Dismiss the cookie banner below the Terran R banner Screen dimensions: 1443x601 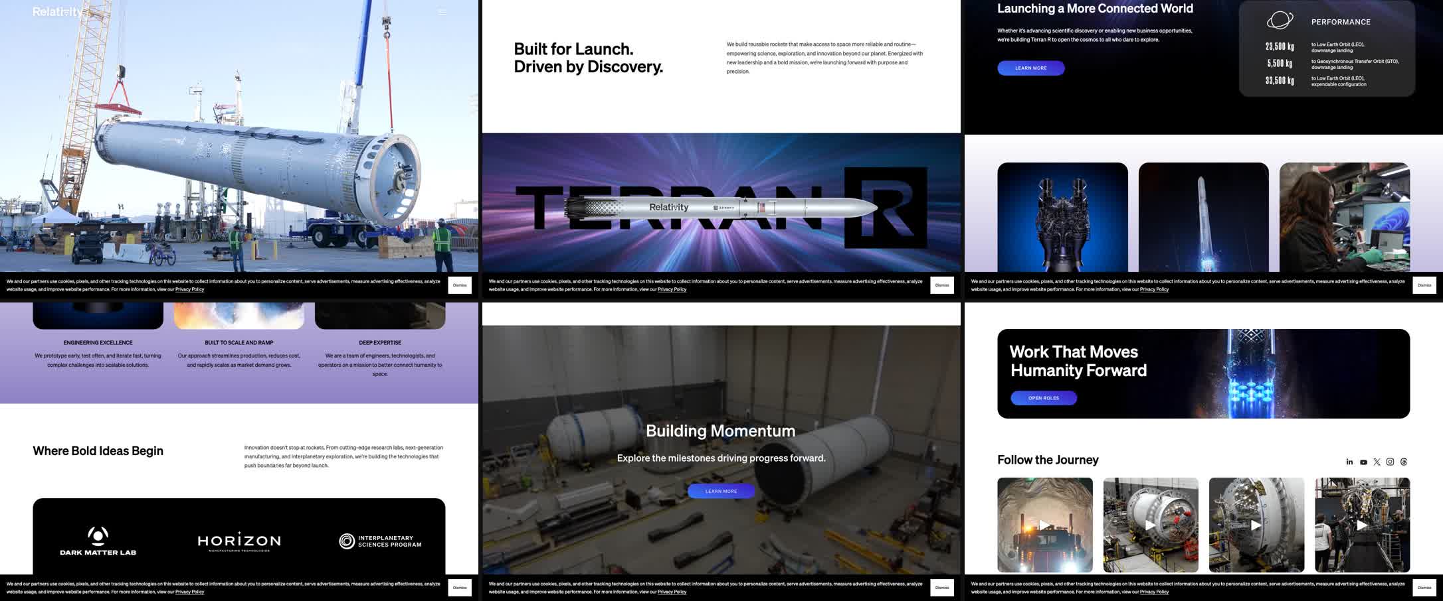[x=942, y=285]
